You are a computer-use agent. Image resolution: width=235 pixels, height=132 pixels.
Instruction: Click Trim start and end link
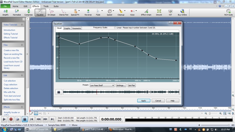12,96
